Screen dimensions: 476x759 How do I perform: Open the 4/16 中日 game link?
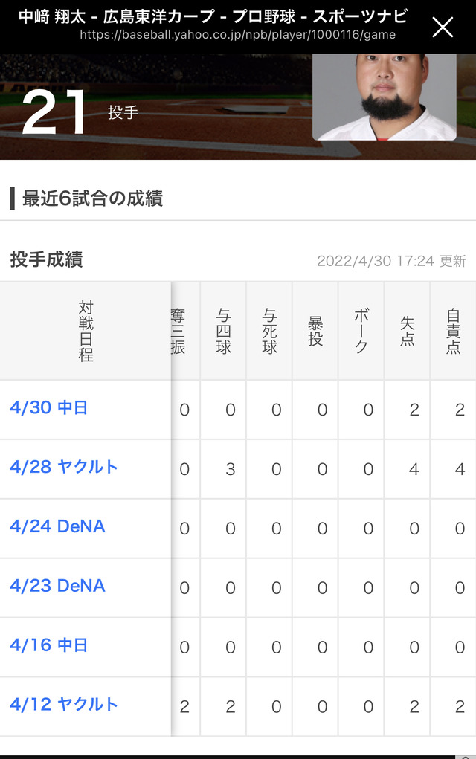pyautogui.click(x=48, y=645)
